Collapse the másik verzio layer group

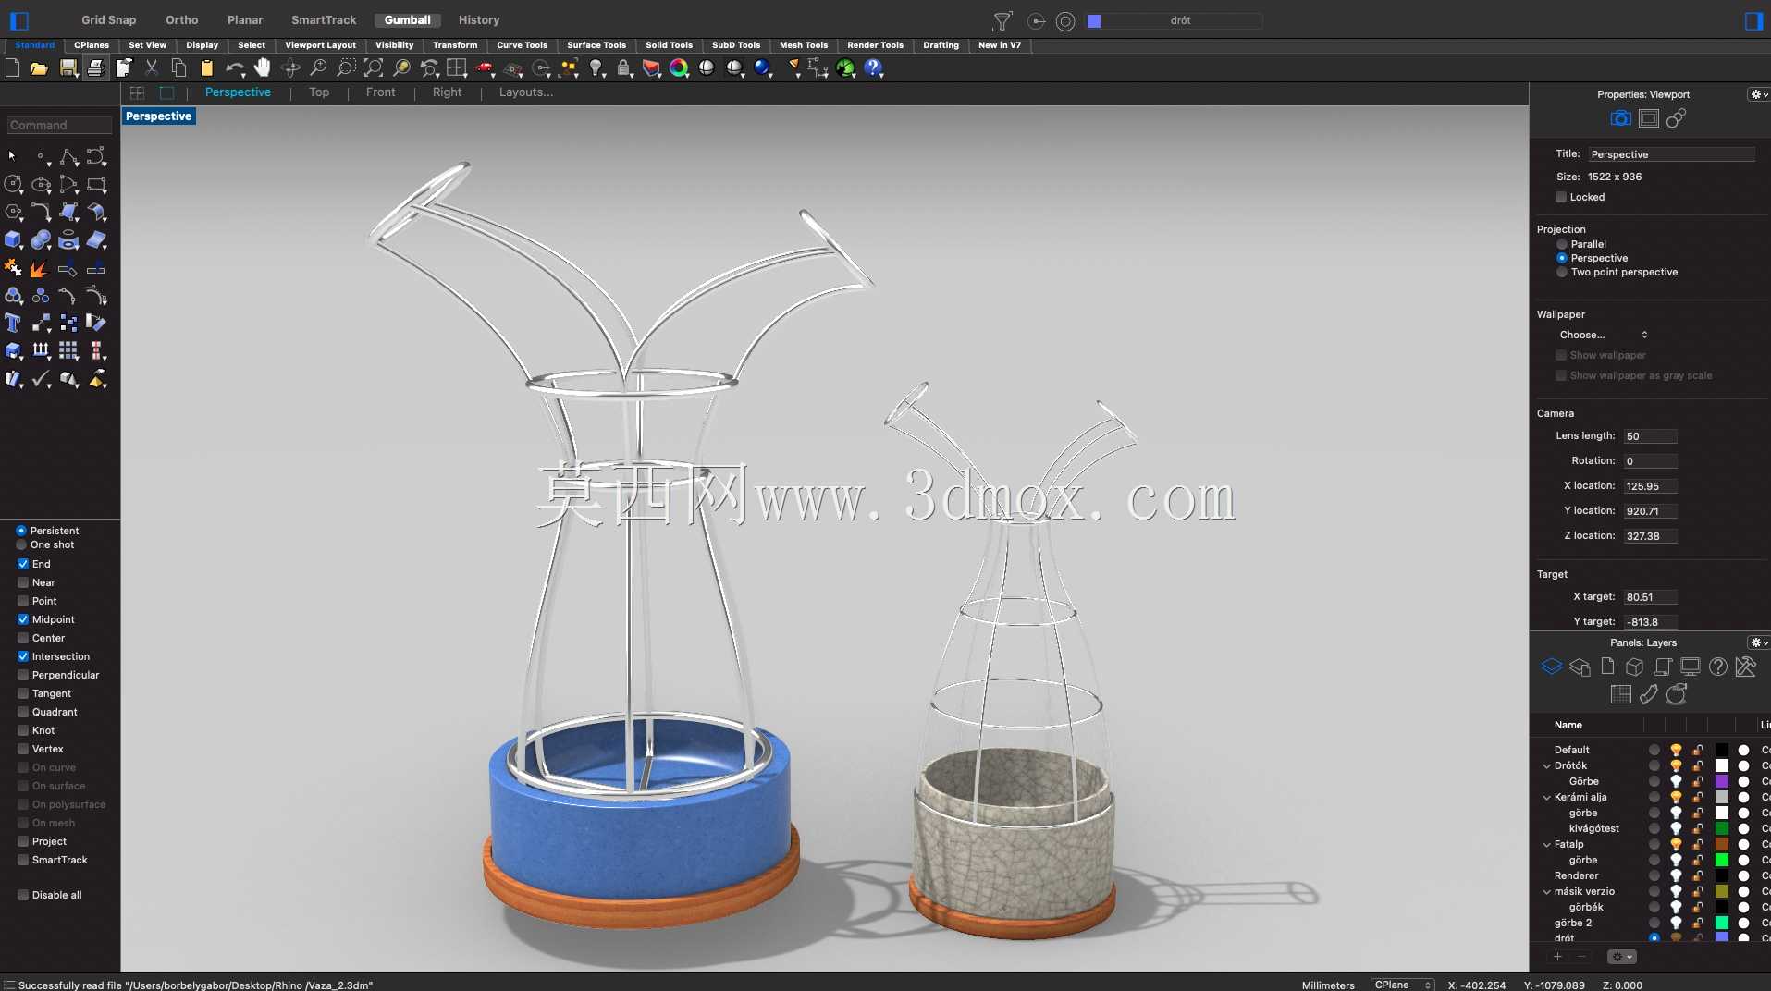click(1546, 891)
